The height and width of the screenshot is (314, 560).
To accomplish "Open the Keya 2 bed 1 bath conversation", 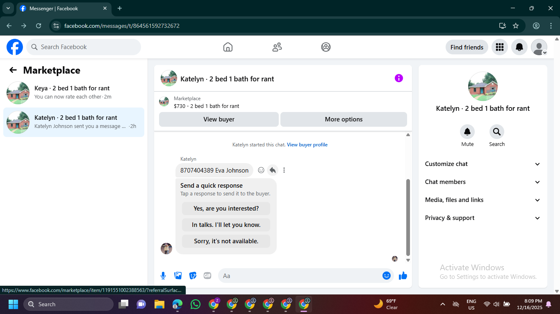I will (74, 92).
